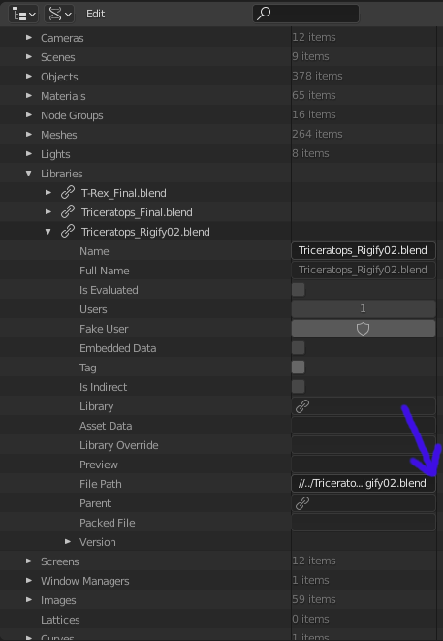The image size is (443, 641).
Task: Click the Triceratops_Final.blend link icon
Action: pyautogui.click(x=68, y=212)
